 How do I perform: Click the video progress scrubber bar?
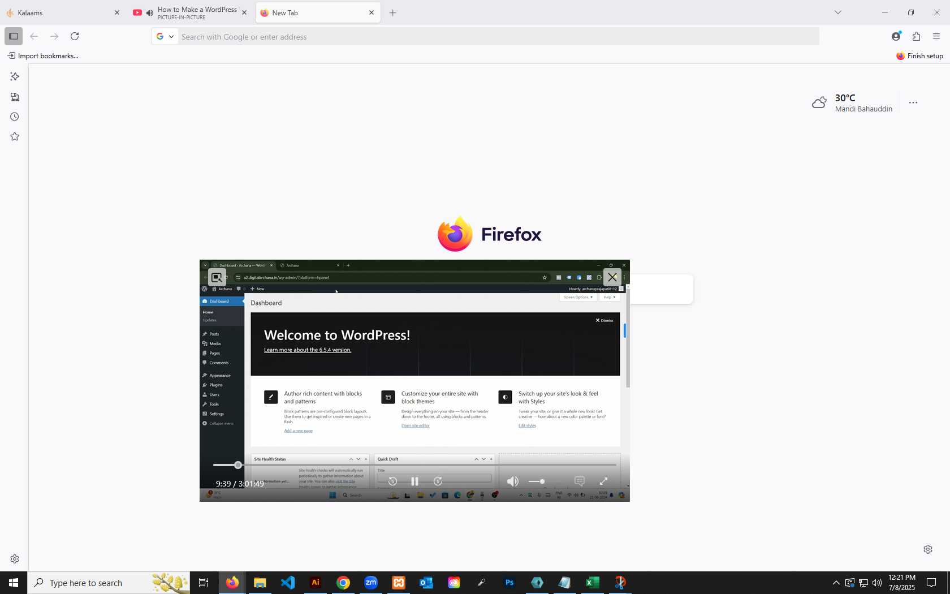414,465
